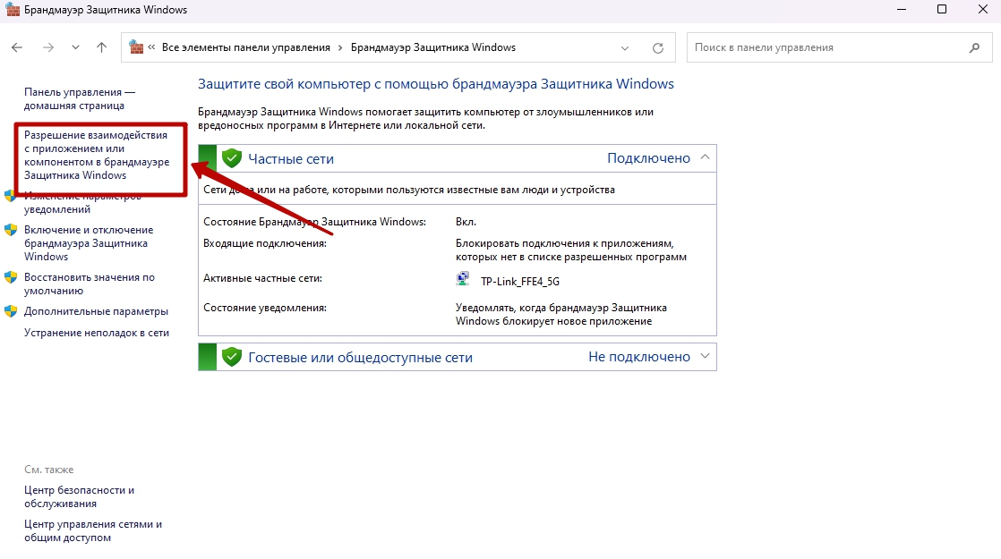Close the firewall window
Screen dimensions: 1001x559
coord(983,10)
